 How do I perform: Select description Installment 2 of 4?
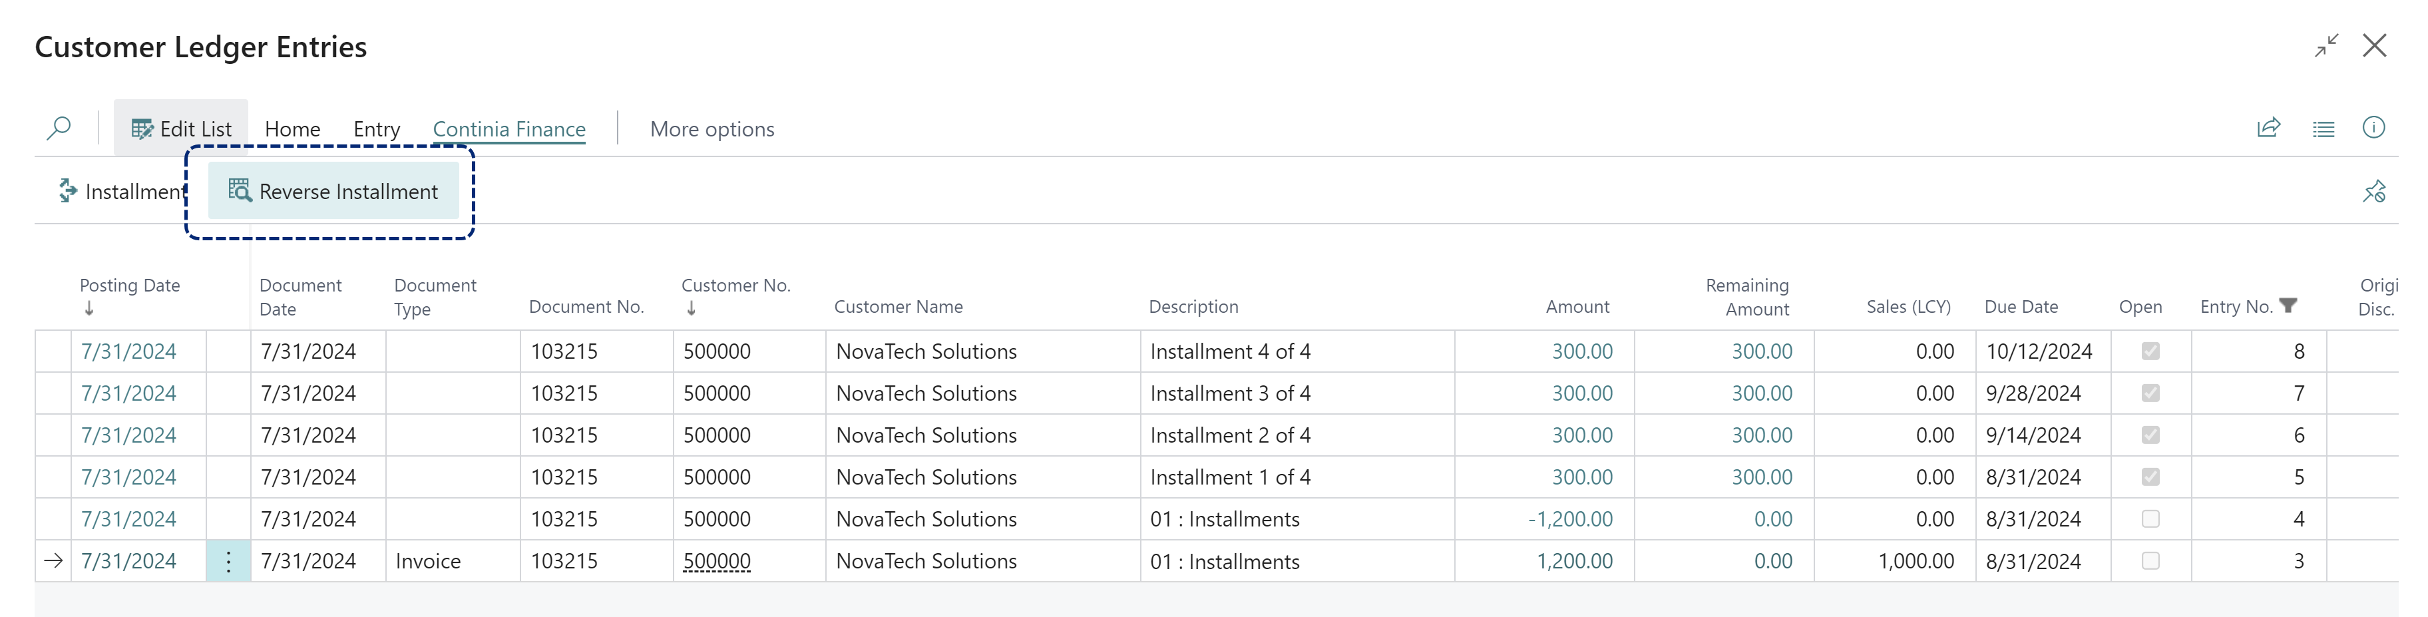(x=1297, y=435)
